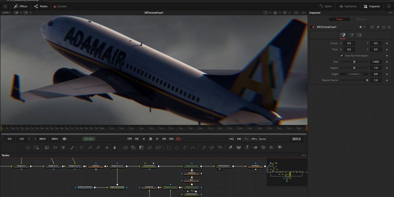Select the SoftGlow2 node in the flow
This screenshot has width=394, height=197.
[x=256, y=166]
